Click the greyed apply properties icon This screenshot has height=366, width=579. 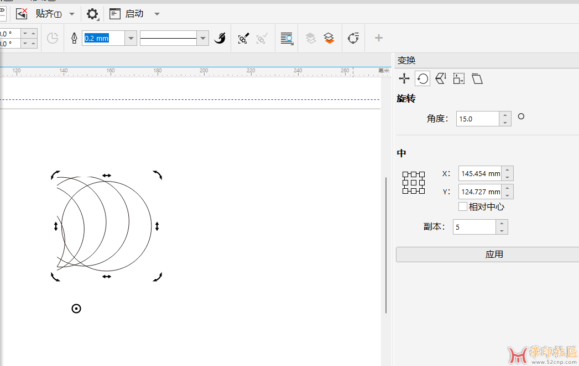262,38
